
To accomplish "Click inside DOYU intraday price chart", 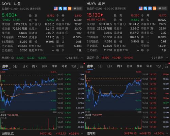I will (28, 91).
